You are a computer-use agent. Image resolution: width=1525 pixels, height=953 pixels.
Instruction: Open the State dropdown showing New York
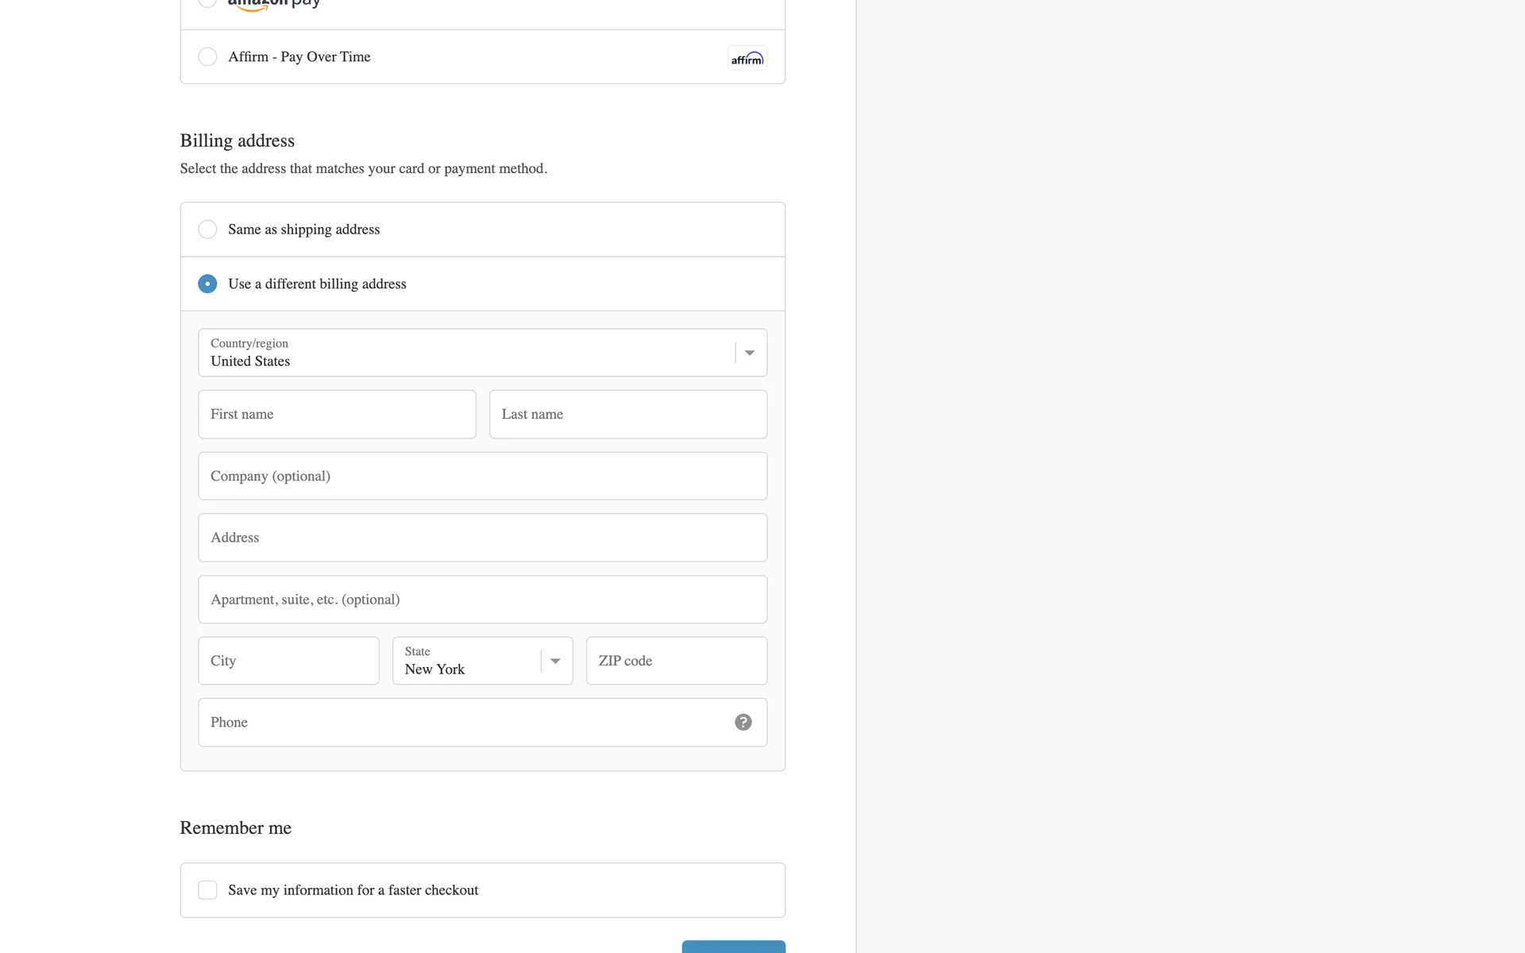tap(469, 661)
